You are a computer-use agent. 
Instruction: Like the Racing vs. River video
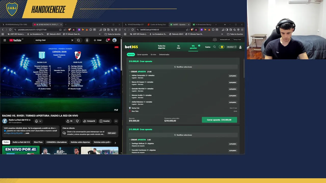click(x=69, y=121)
